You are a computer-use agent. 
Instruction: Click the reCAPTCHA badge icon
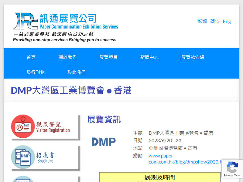click(x=232, y=167)
